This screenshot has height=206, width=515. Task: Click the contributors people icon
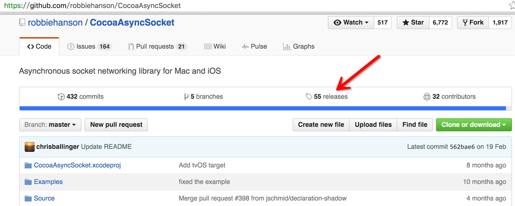click(427, 97)
